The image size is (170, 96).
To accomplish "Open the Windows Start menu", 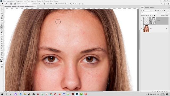I will click(x=2, y=94).
